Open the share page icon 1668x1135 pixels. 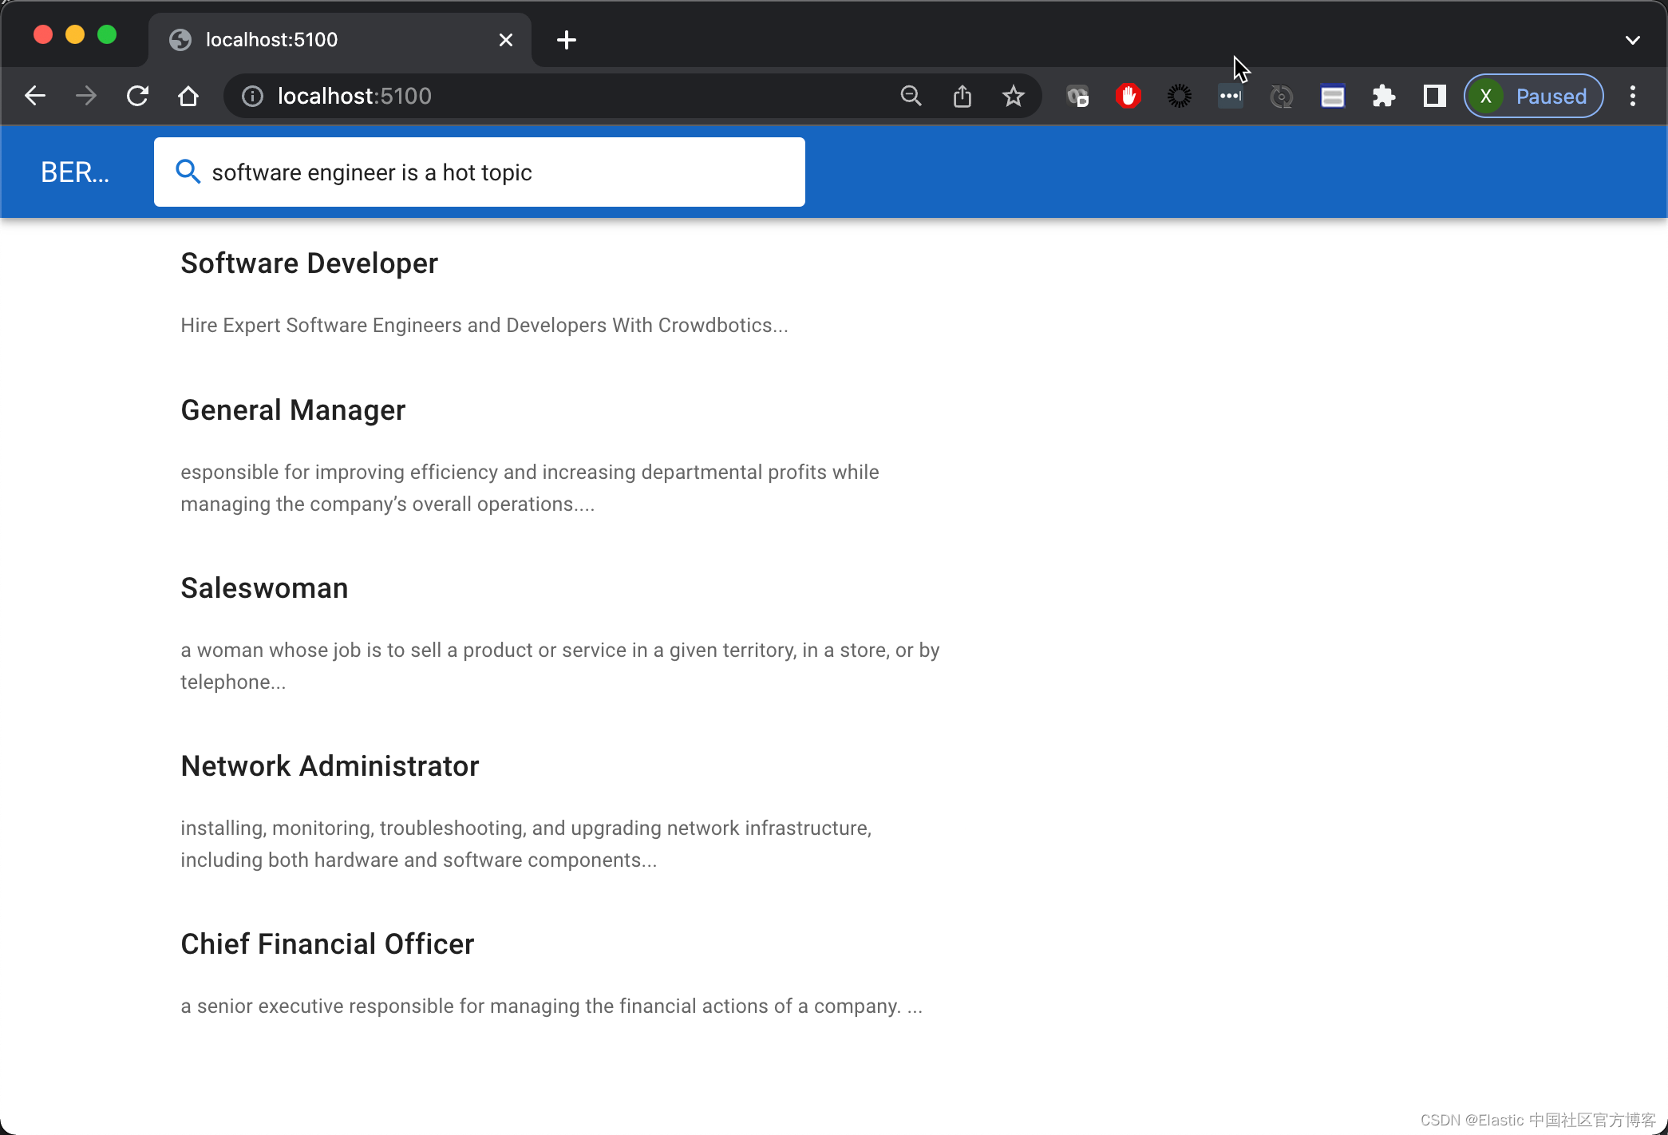click(962, 97)
